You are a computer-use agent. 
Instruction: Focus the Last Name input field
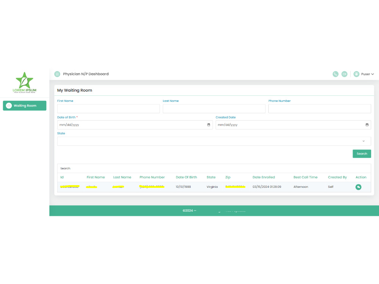[x=214, y=109]
